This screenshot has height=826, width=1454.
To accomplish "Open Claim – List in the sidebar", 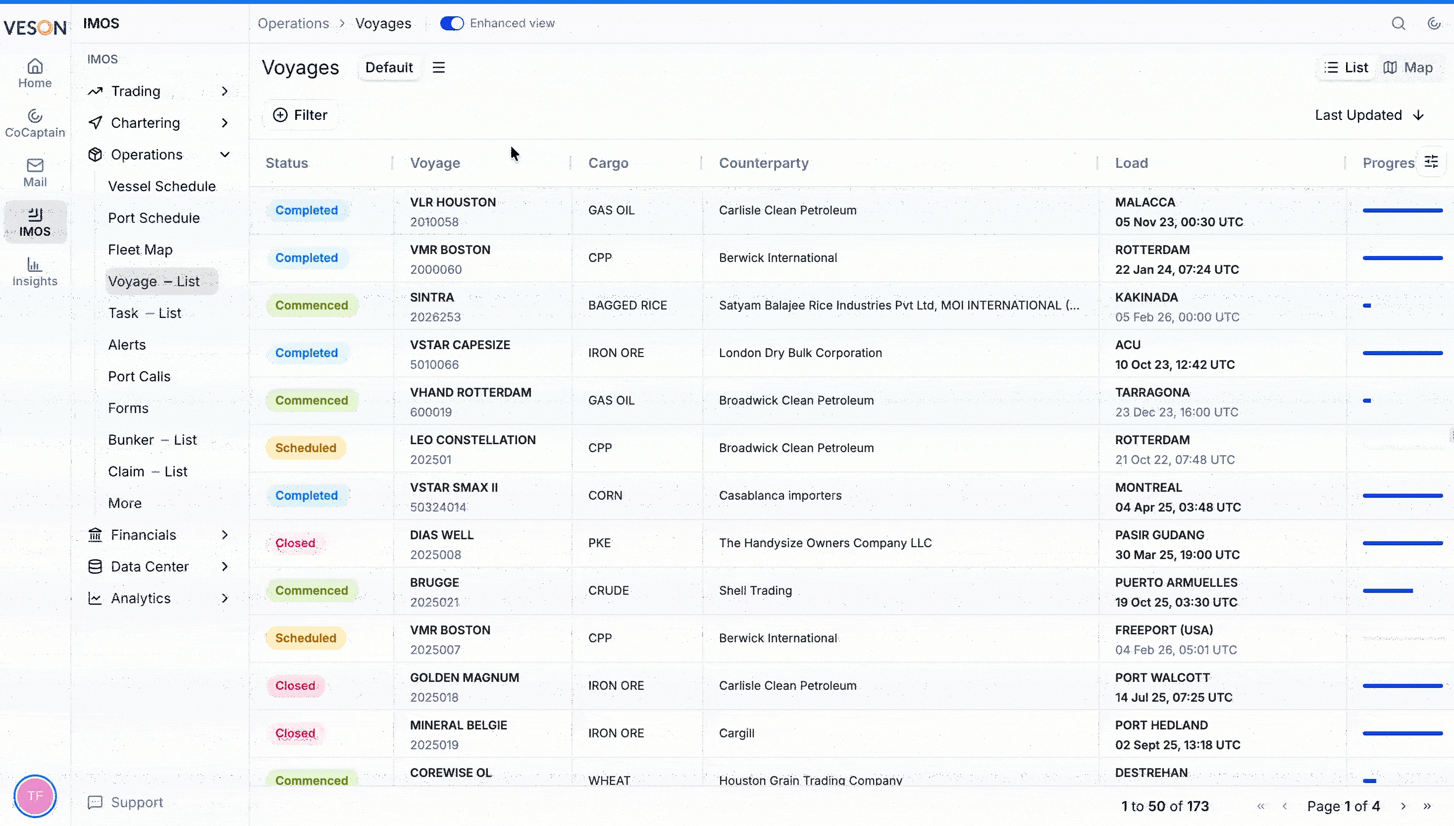I will 148,471.
